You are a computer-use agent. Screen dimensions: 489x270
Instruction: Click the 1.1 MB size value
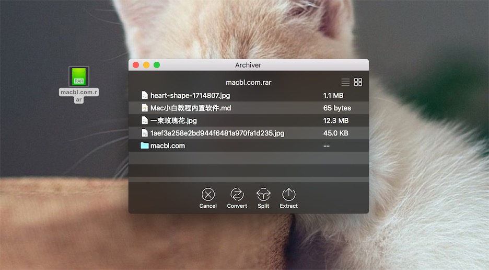click(x=333, y=96)
